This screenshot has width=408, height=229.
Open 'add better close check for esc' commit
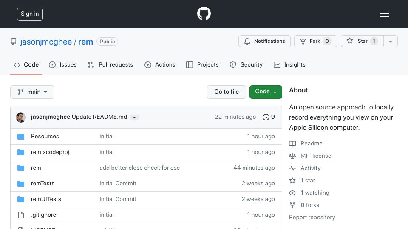point(139,168)
